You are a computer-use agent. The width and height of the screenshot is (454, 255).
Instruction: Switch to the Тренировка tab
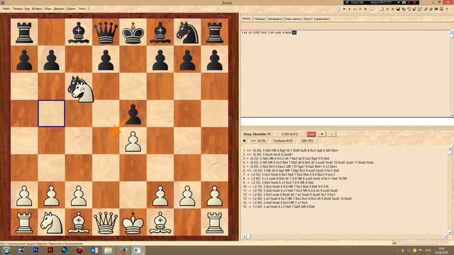[x=275, y=19]
